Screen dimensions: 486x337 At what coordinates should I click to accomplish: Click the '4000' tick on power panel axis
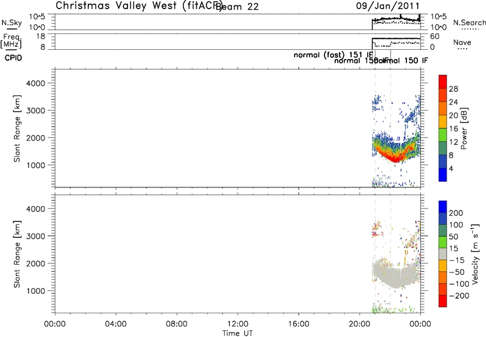pos(36,83)
